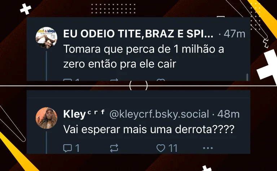Image resolution: width=277 pixels, height=171 pixels.
Task: Click the thread line below Kley's avatar
Action: 47,142
